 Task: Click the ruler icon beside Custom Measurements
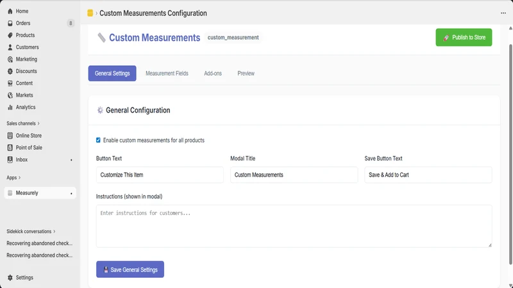click(x=101, y=38)
